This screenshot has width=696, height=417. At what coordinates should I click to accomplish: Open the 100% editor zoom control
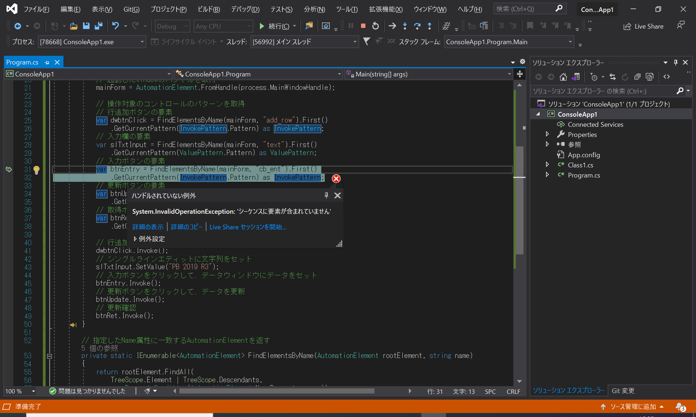point(20,391)
